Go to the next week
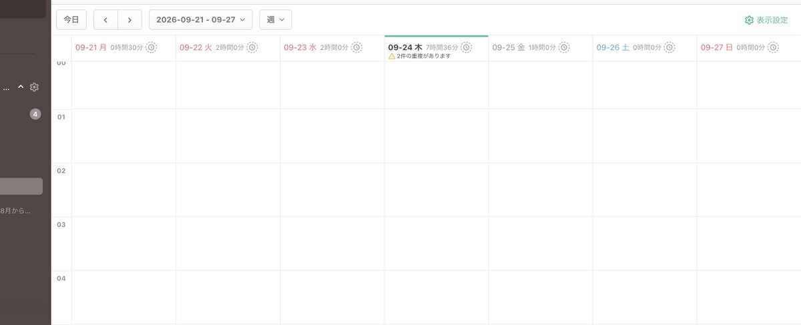The height and width of the screenshot is (325, 801). pyautogui.click(x=129, y=20)
